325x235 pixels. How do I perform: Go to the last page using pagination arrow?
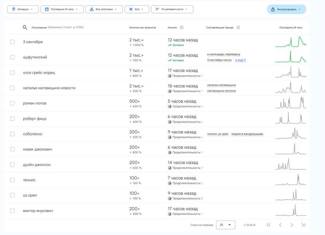[303, 225]
